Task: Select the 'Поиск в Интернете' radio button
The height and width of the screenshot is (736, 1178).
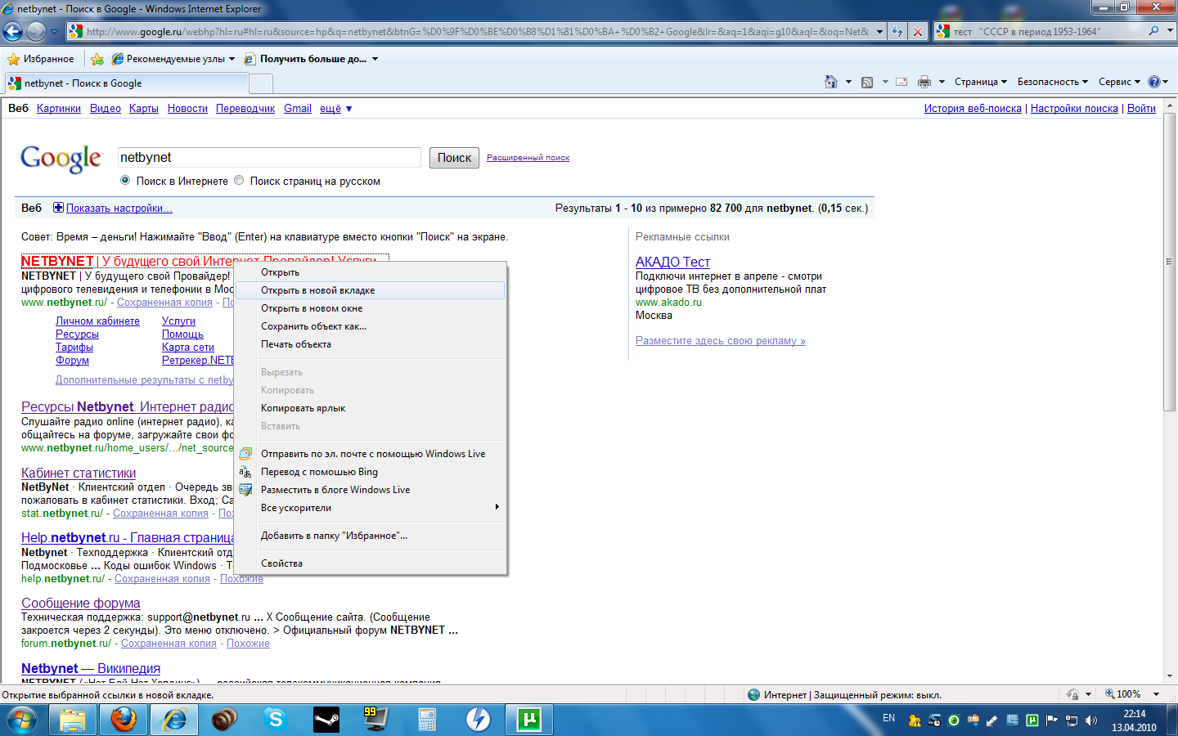Action: 125,181
